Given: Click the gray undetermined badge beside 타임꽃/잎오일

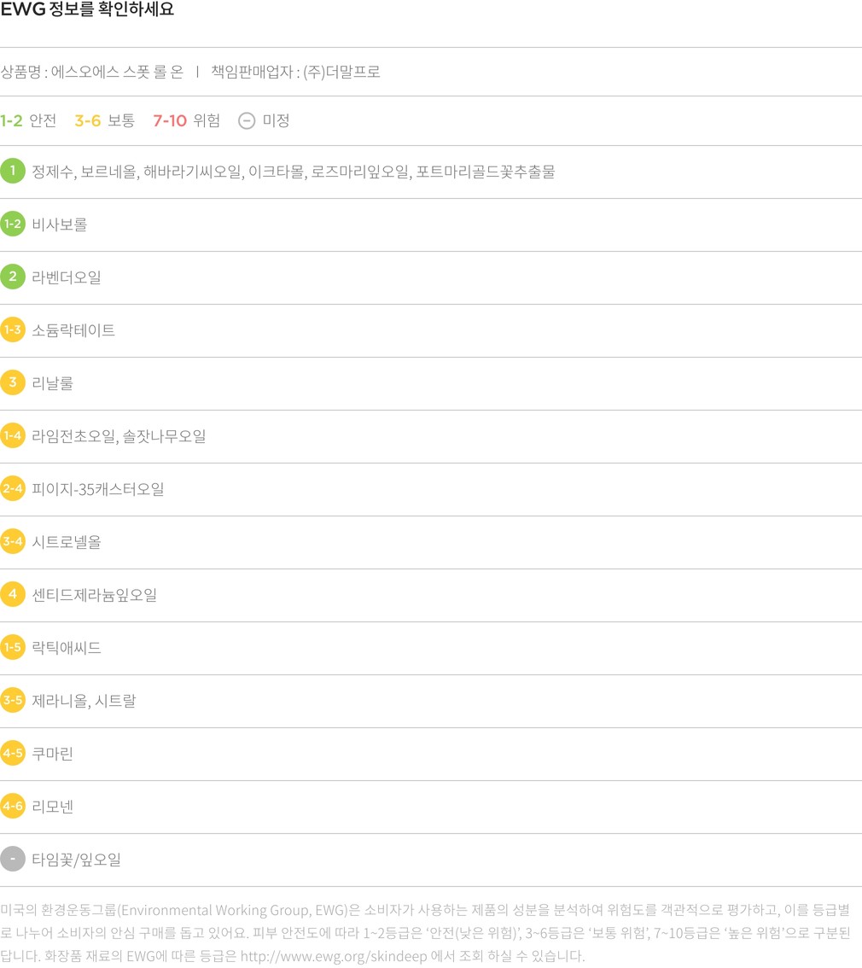Looking at the screenshot, I should (12, 860).
